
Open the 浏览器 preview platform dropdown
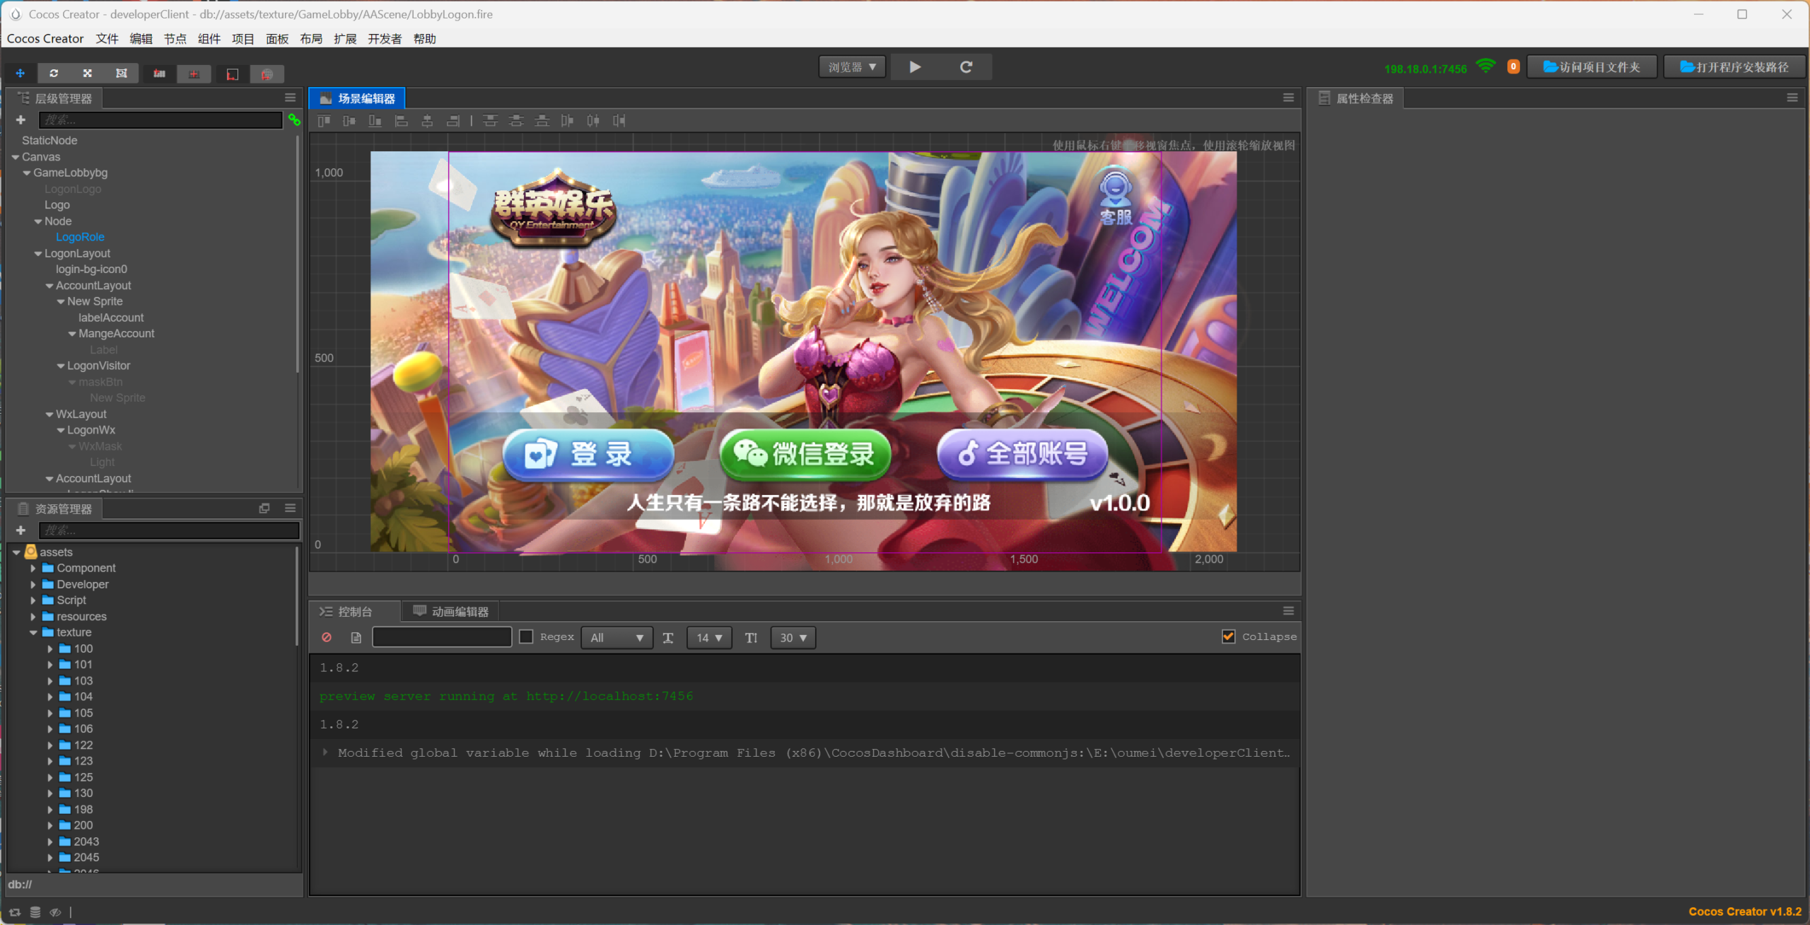pos(852,66)
